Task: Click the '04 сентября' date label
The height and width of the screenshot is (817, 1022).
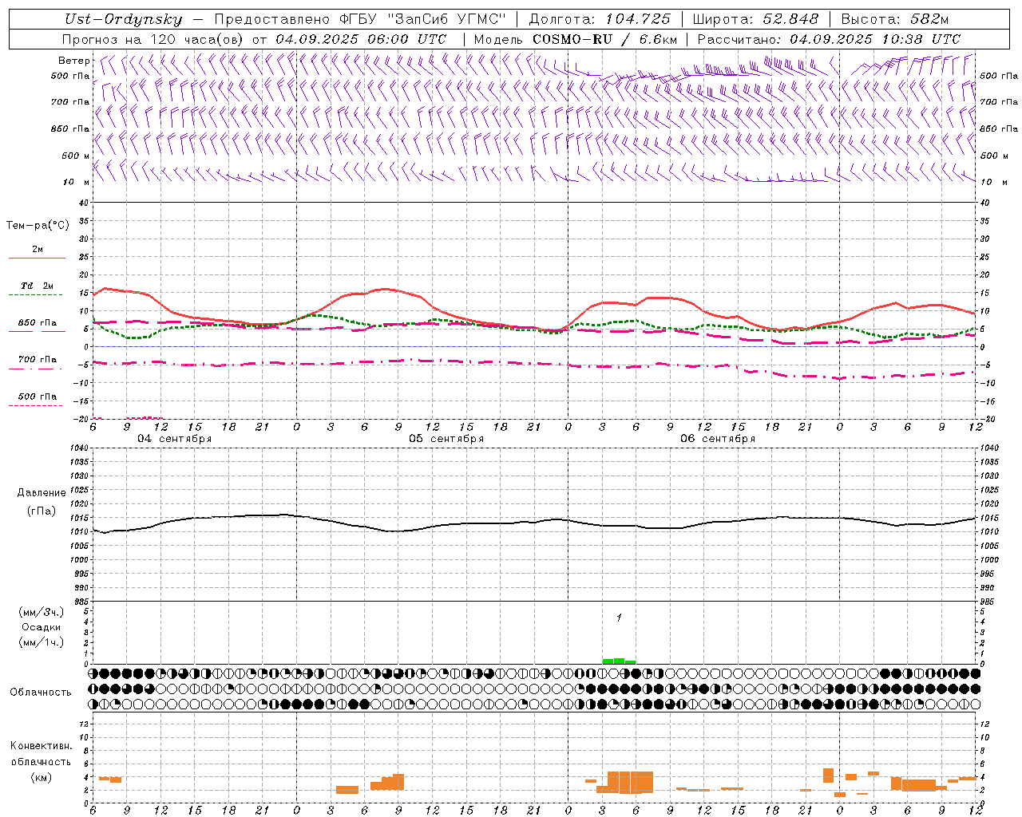Action: (175, 439)
